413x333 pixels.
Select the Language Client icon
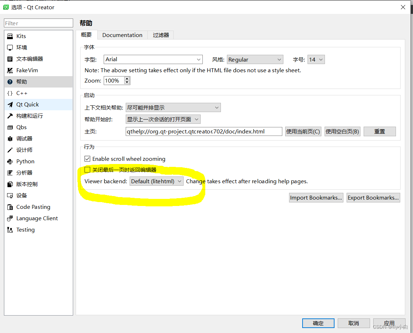[x=10, y=218]
